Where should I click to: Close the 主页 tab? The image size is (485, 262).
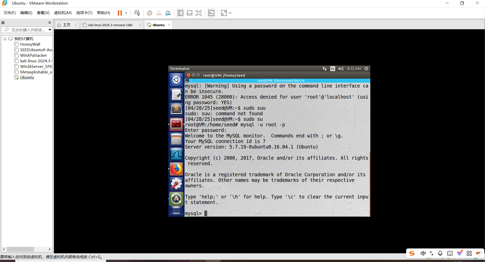[x=76, y=25]
